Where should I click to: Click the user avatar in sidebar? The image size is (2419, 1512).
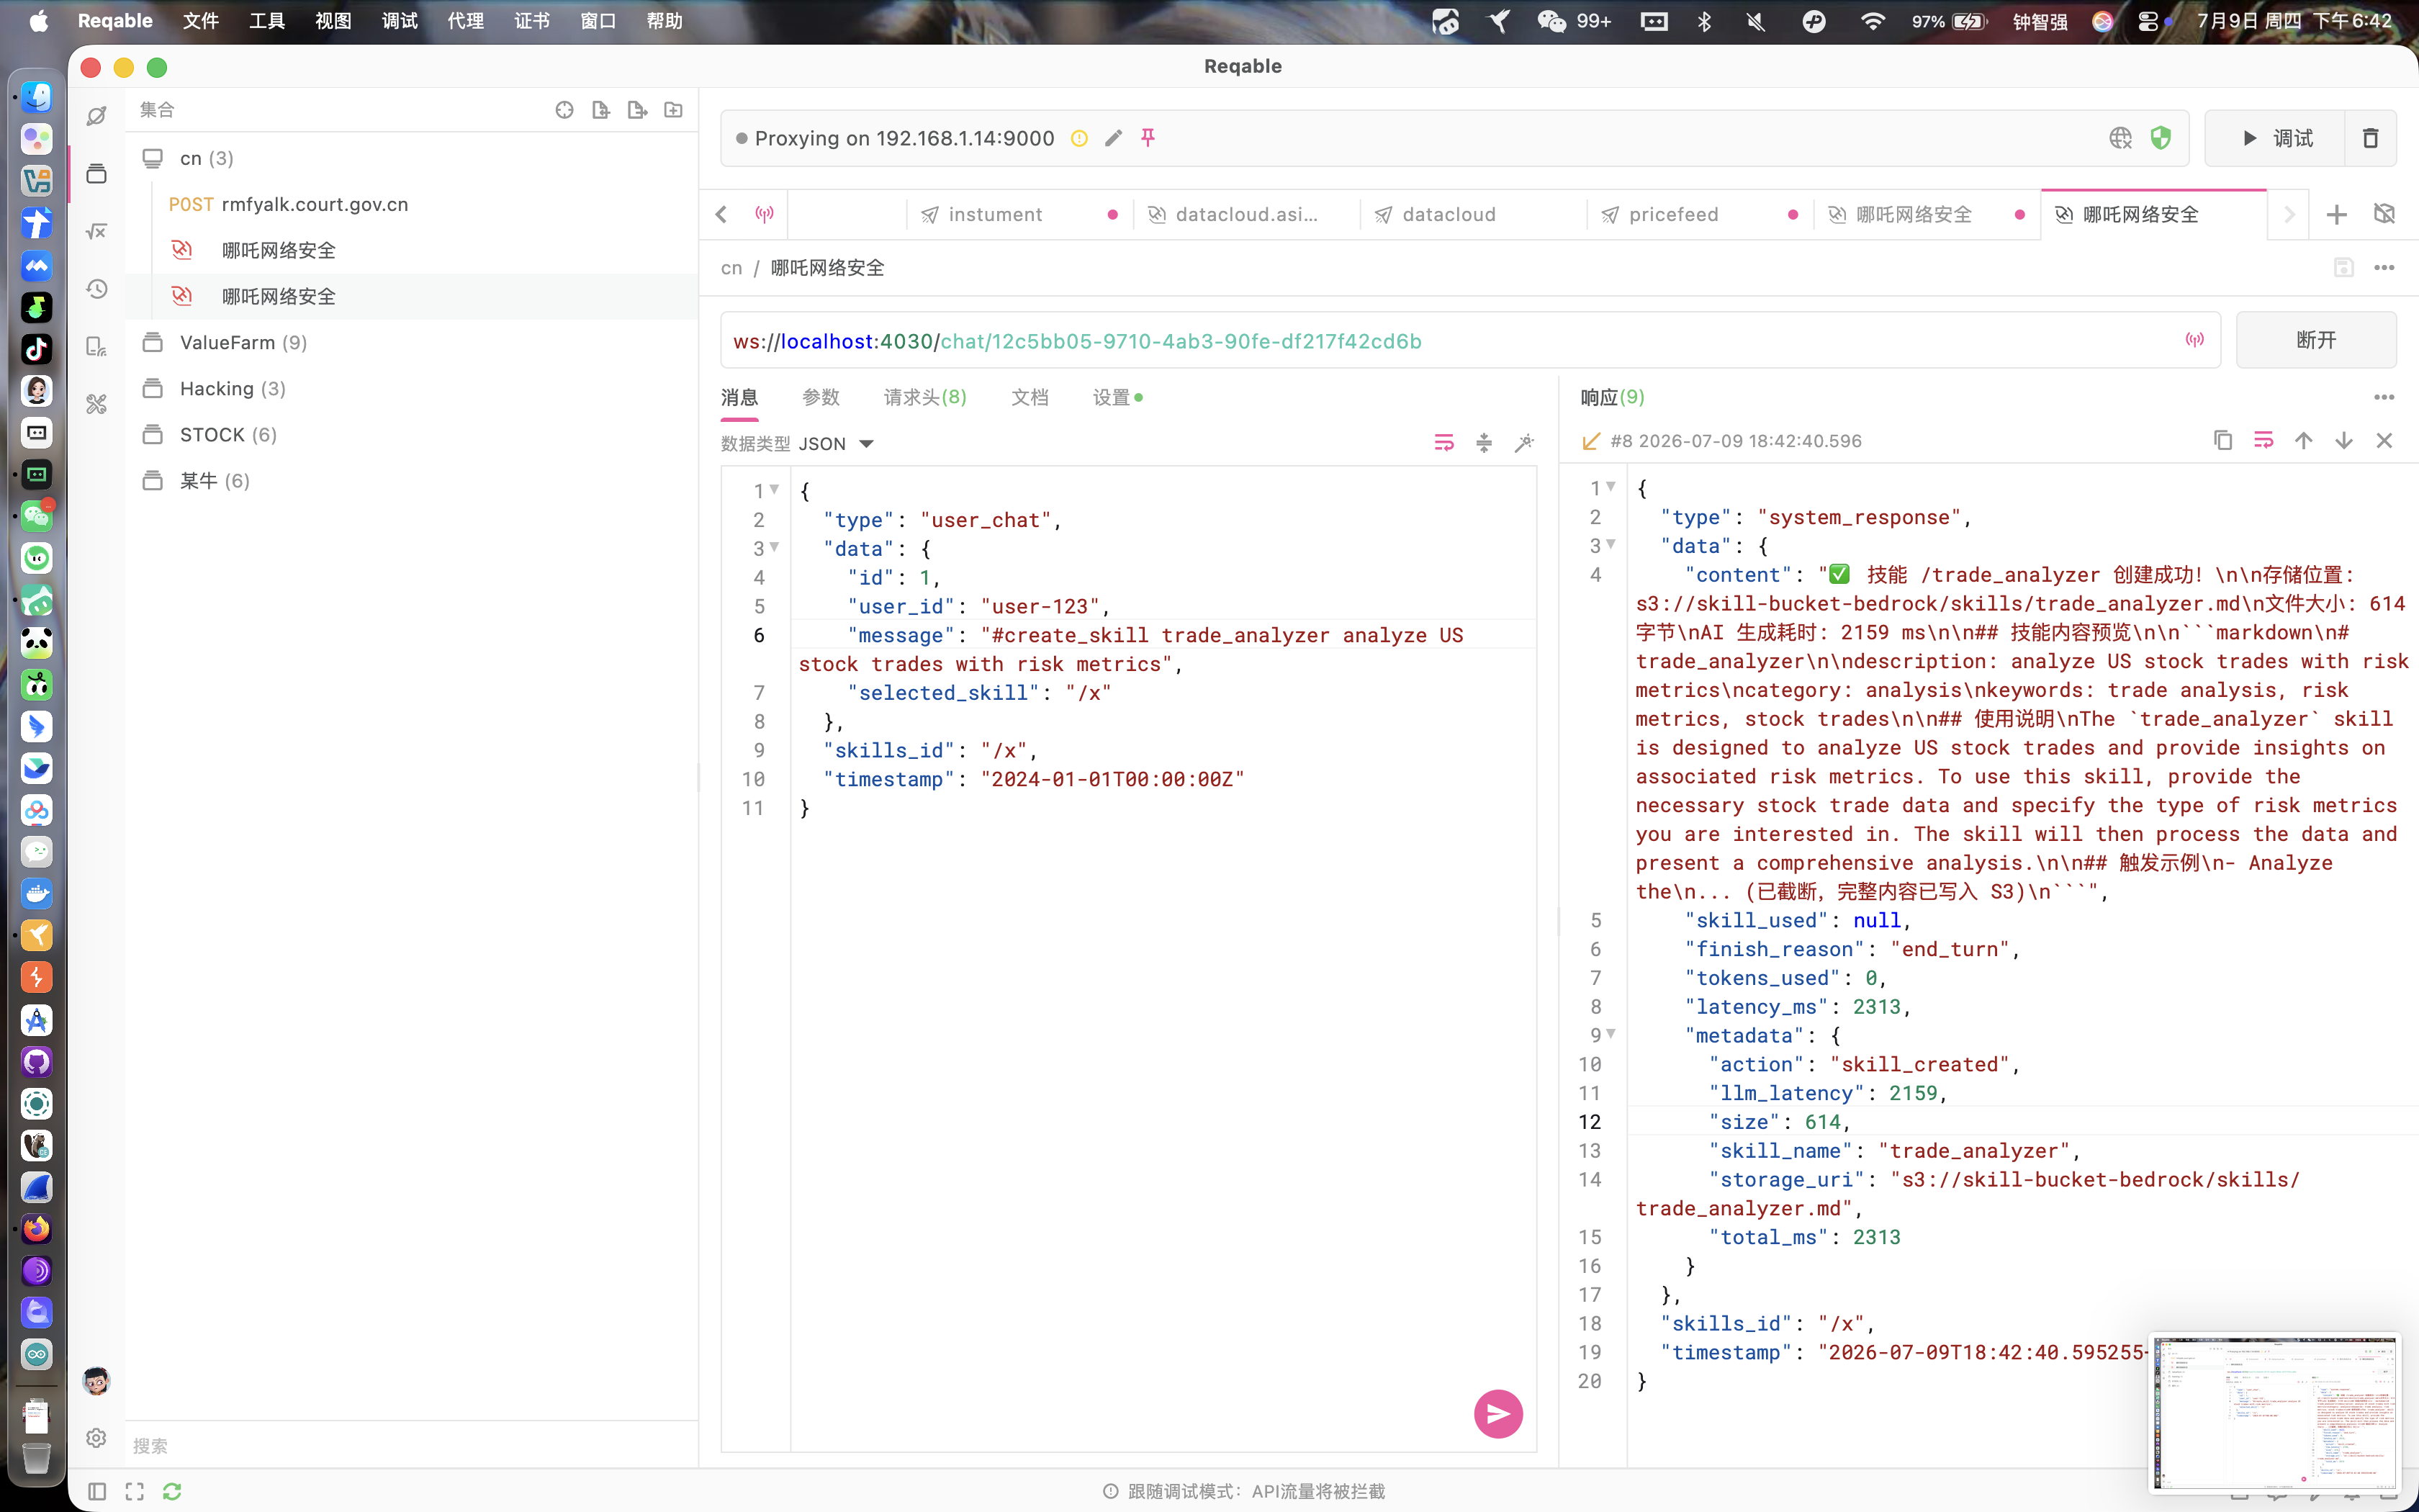(97, 1381)
